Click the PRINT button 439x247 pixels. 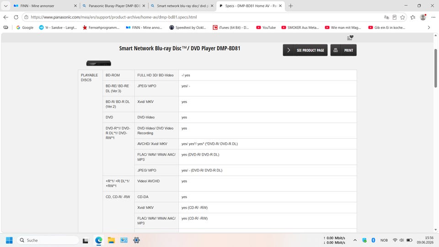pos(343,50)
